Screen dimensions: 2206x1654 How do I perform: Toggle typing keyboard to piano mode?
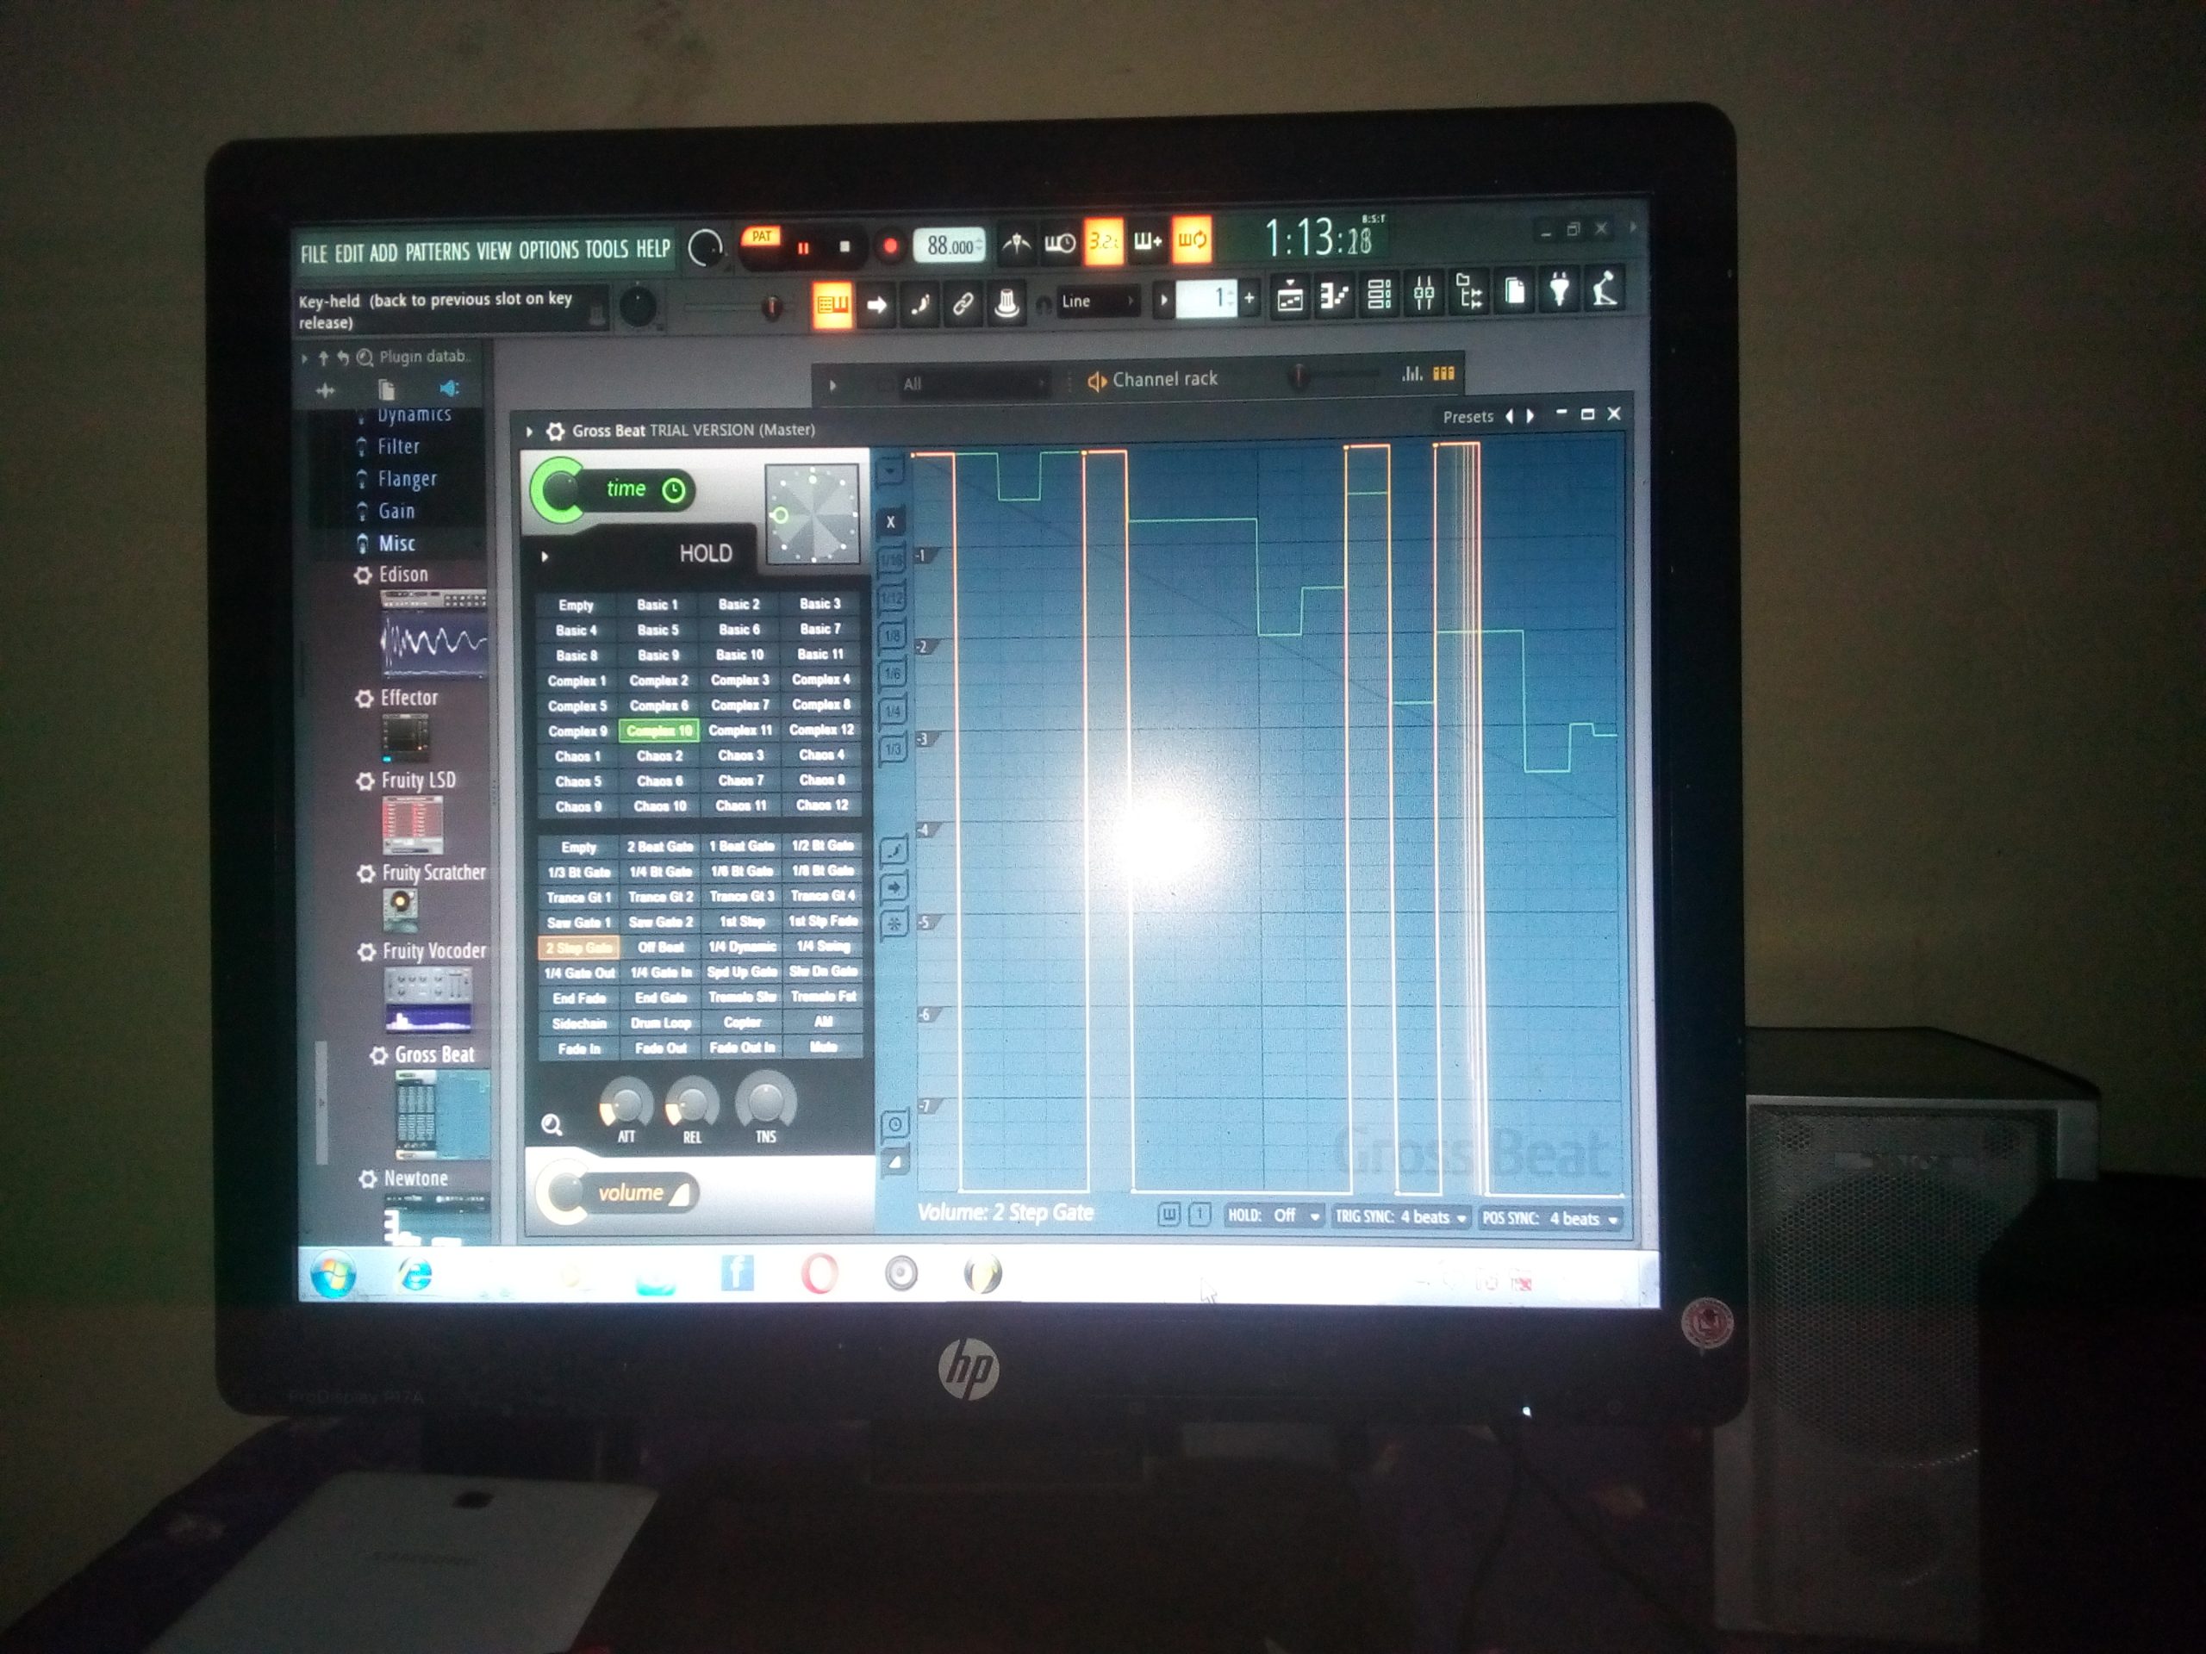[x=832, y=304]
